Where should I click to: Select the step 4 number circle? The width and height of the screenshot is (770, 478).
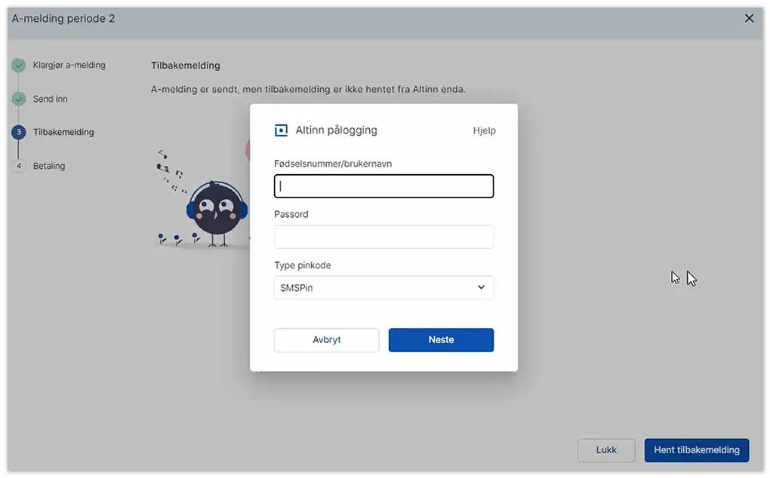[19, 166]
